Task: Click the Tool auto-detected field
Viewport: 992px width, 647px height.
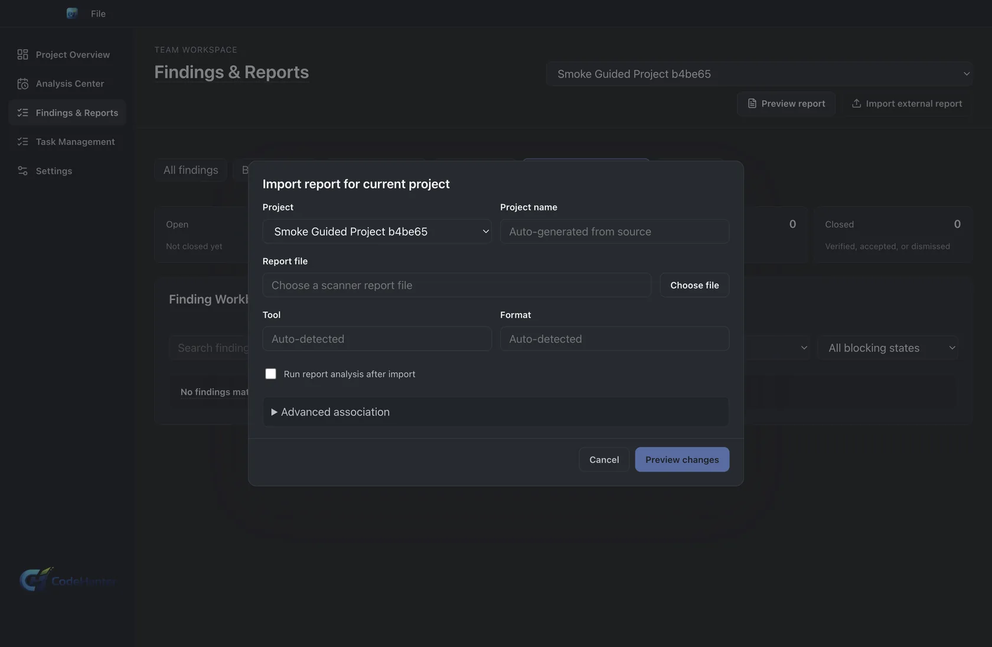Action: point(377,339)
